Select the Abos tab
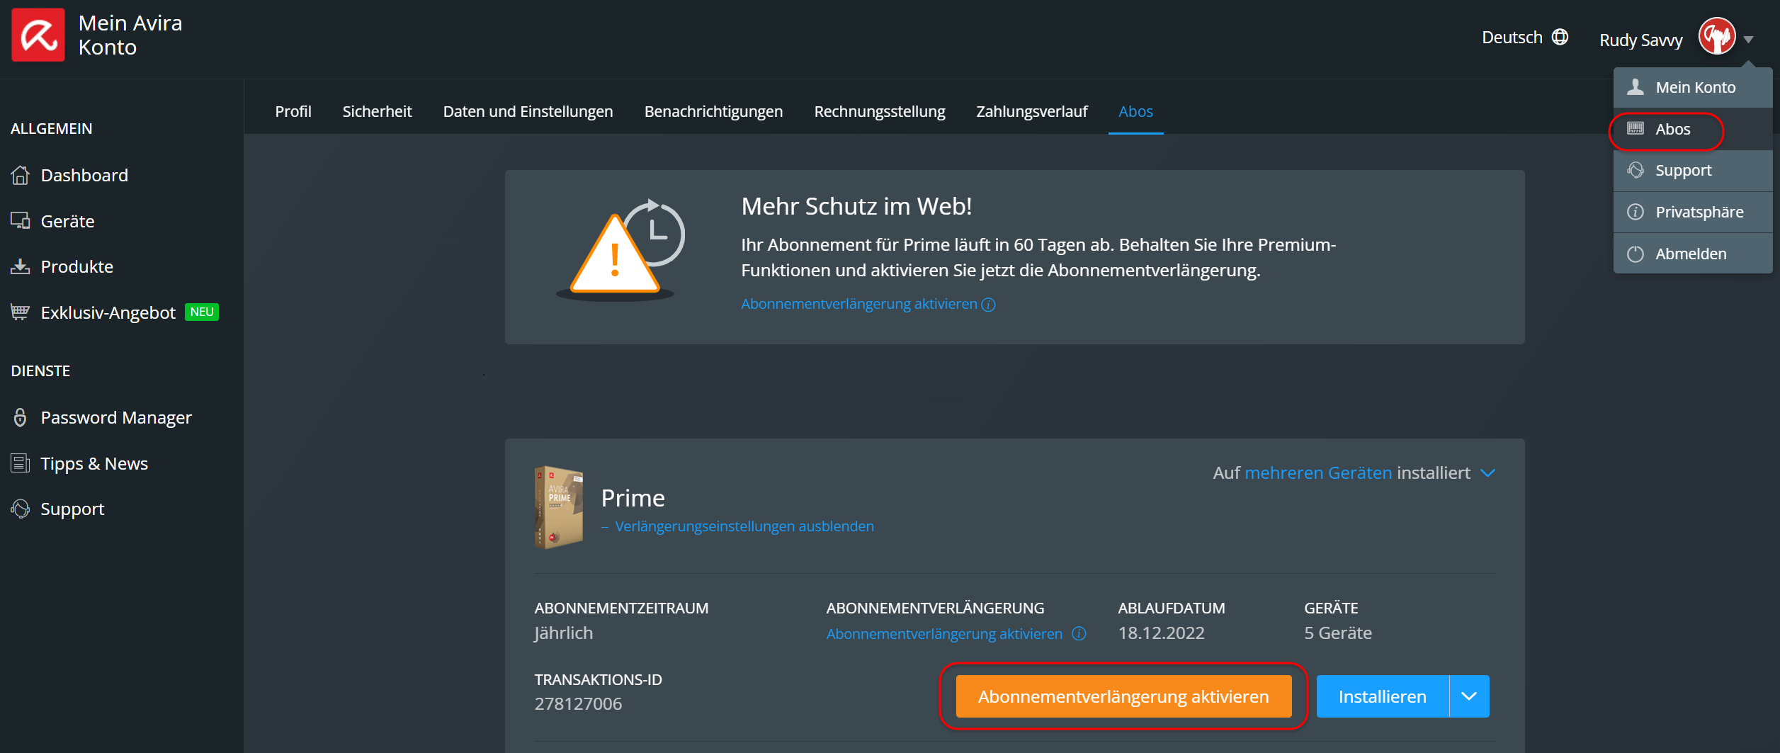 coord(1135,111)
